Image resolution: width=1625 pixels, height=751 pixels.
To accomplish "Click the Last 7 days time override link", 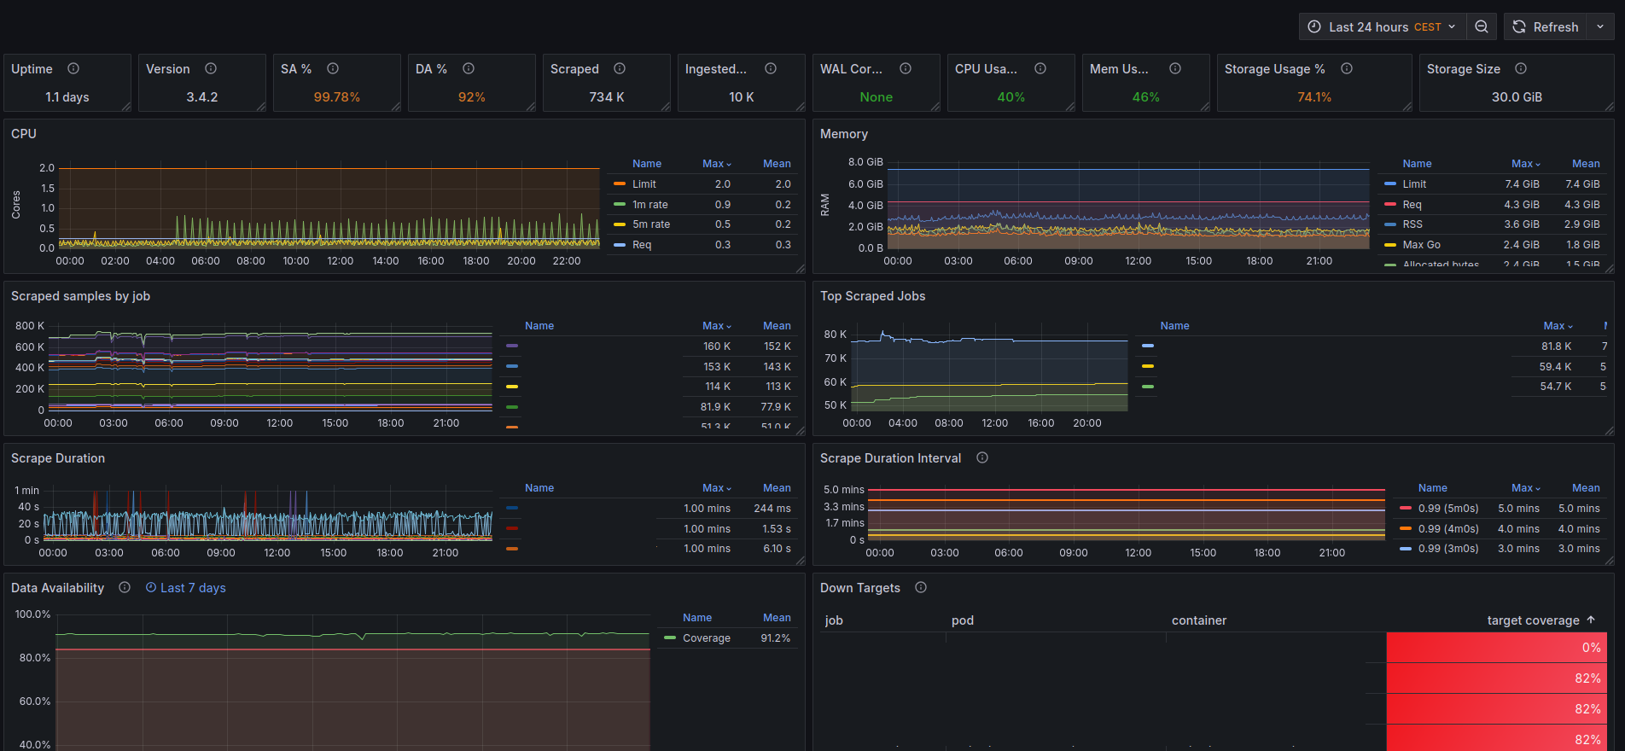I will 186,588.
